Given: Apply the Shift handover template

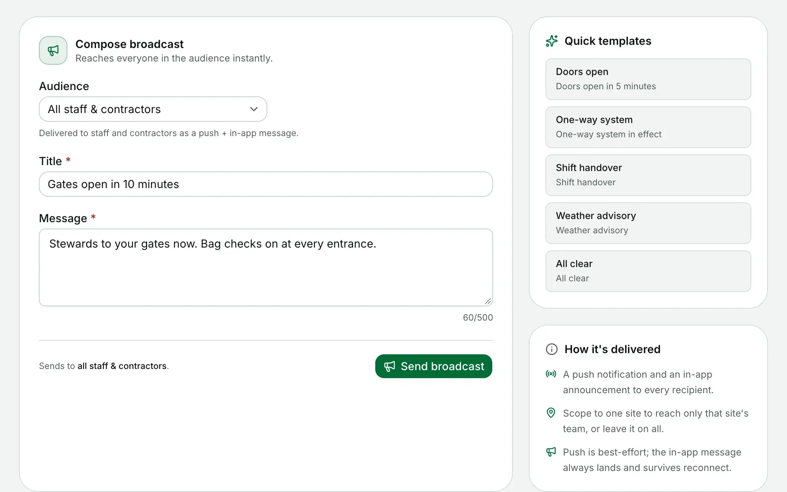Looking at the screenshot, I should tap(648, 175).
